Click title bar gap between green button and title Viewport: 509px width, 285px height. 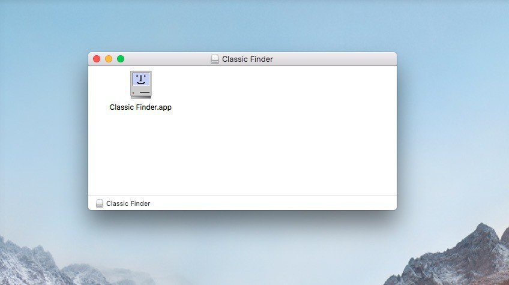point(167,59)
